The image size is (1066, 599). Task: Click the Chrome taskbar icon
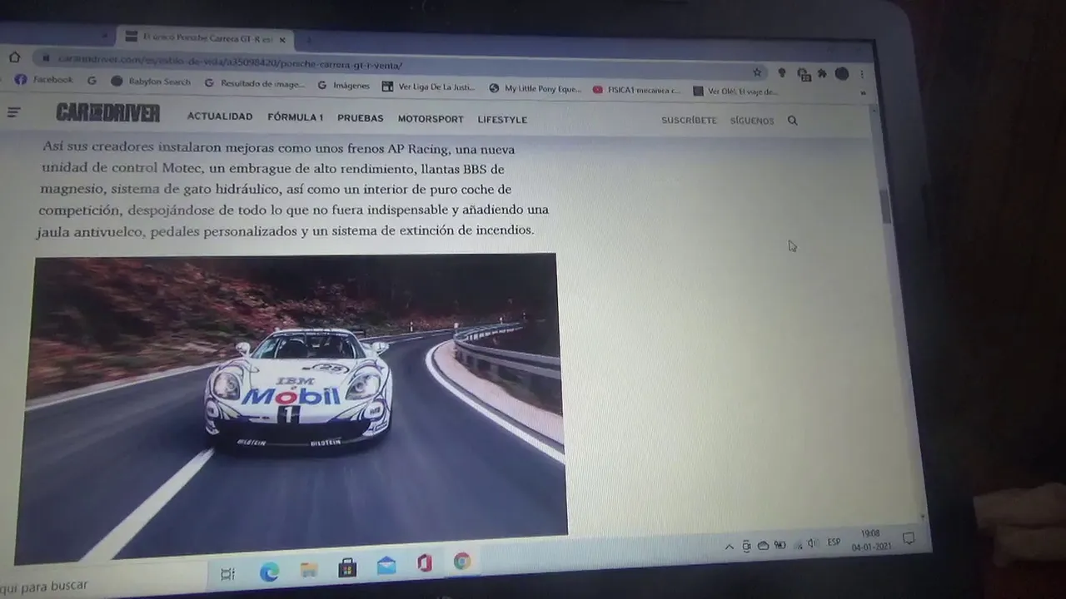pyautogui.click(x=462, y=562)
